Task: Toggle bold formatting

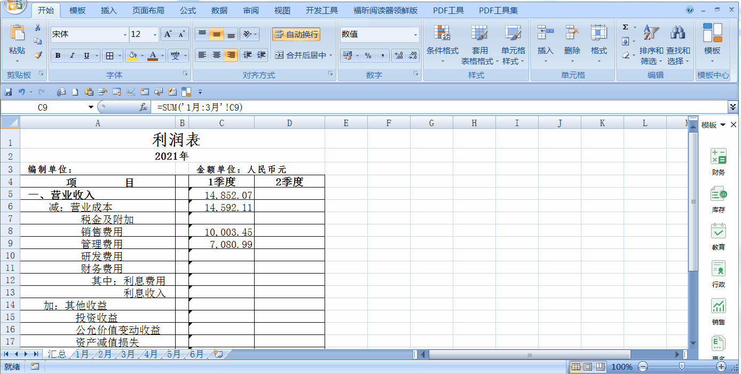Action: tap(57, 55)
